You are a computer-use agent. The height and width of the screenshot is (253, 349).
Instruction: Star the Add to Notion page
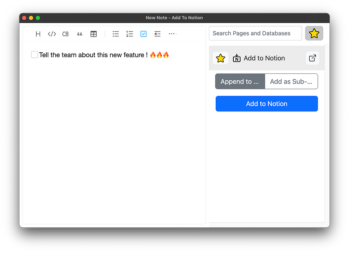pyautogui.click(x=220, y=58)
